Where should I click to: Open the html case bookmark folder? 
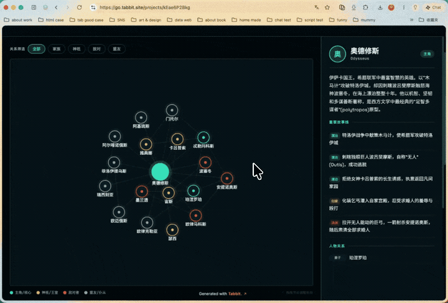click(x=51, y=20)
